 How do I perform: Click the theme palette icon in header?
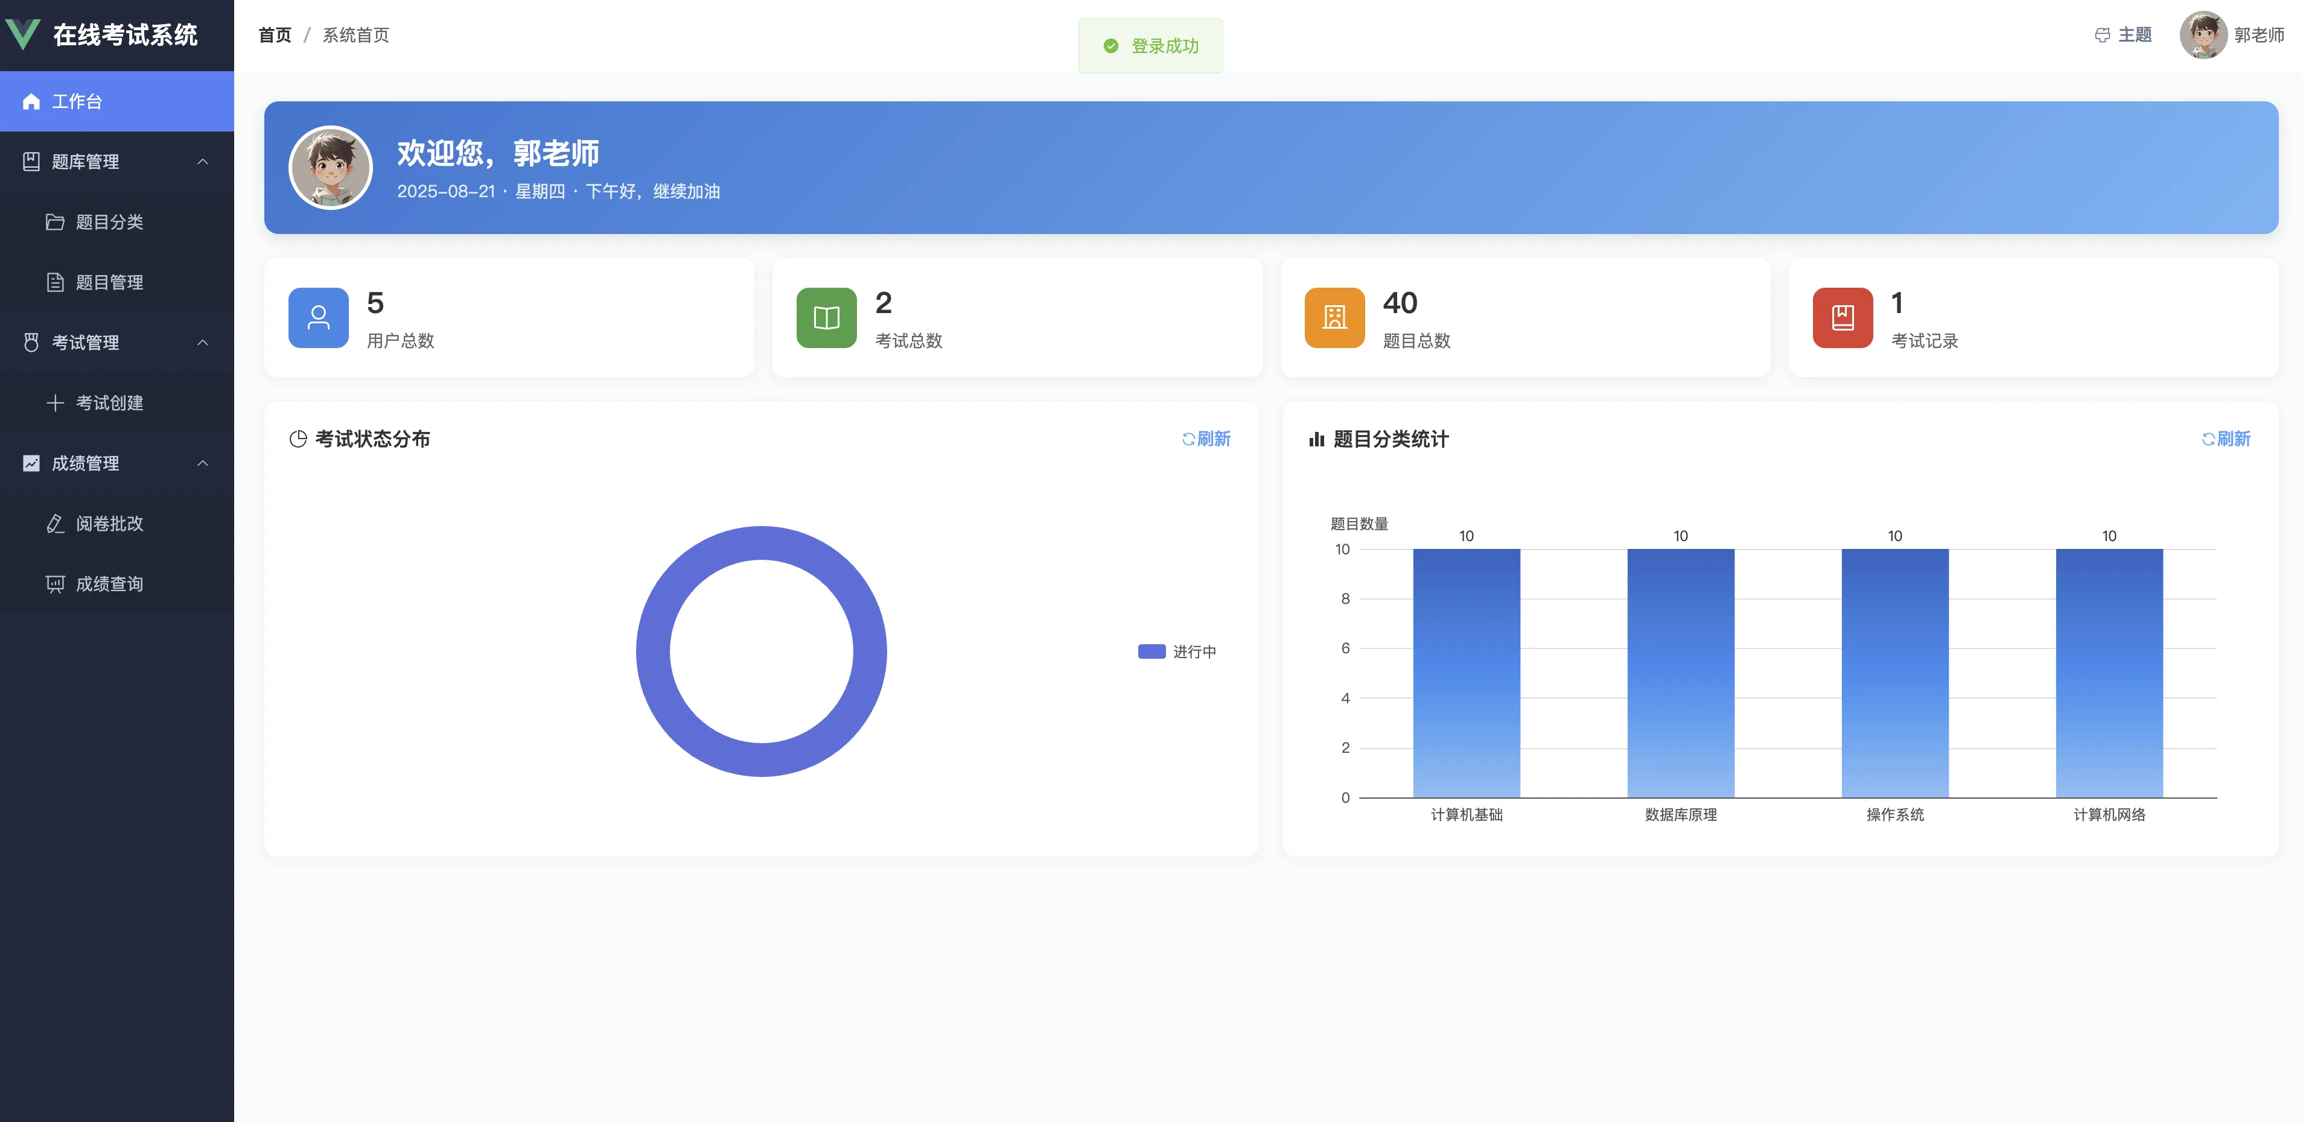click(2102, 35)
